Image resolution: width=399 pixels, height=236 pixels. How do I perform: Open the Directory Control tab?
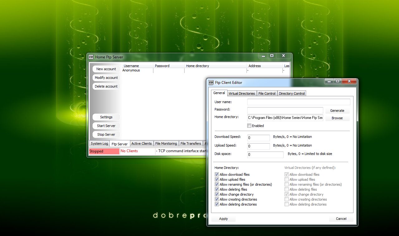(x=292, y=93)
